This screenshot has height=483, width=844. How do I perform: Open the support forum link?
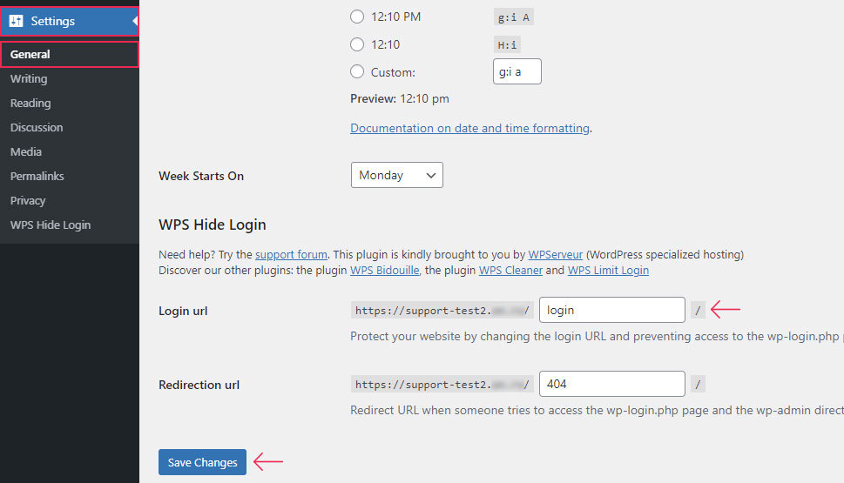[291, 254]
